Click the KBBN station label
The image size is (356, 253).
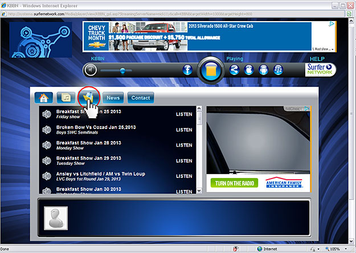pos(97,59)
